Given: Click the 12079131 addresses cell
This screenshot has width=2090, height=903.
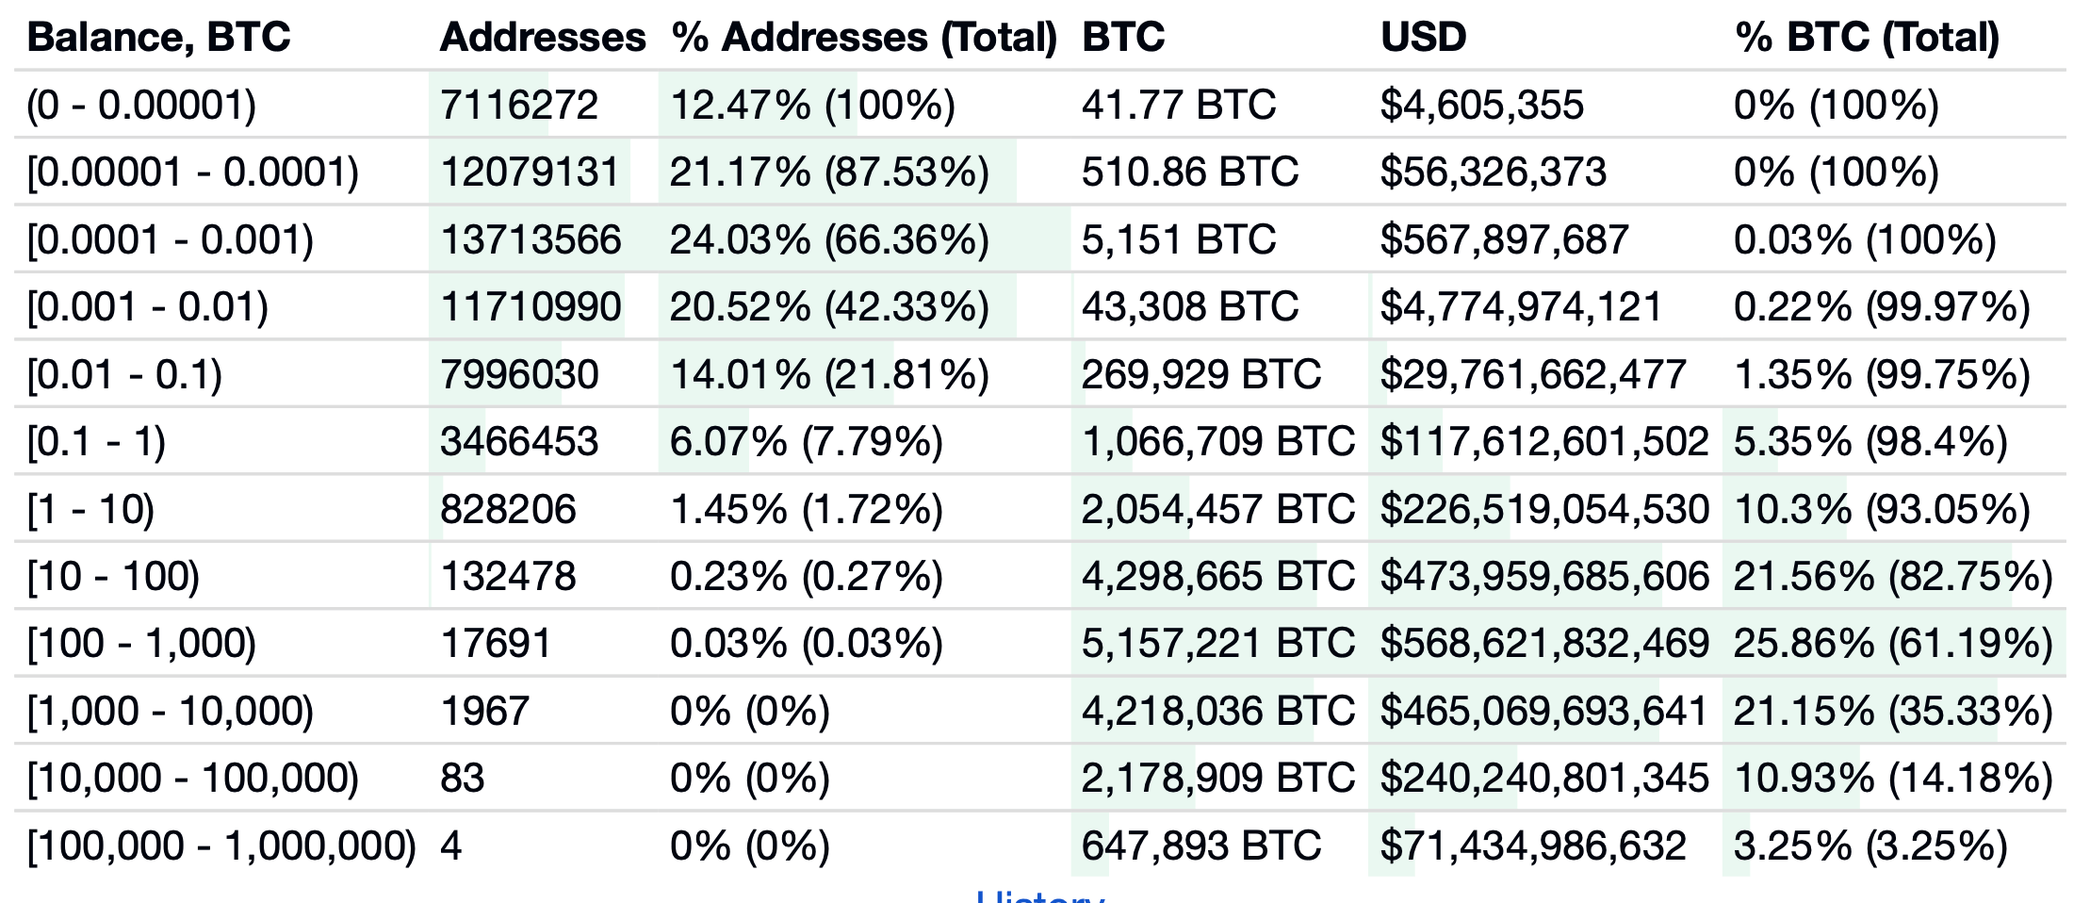Looking at the screenshot, I should (x=530, y=172).
